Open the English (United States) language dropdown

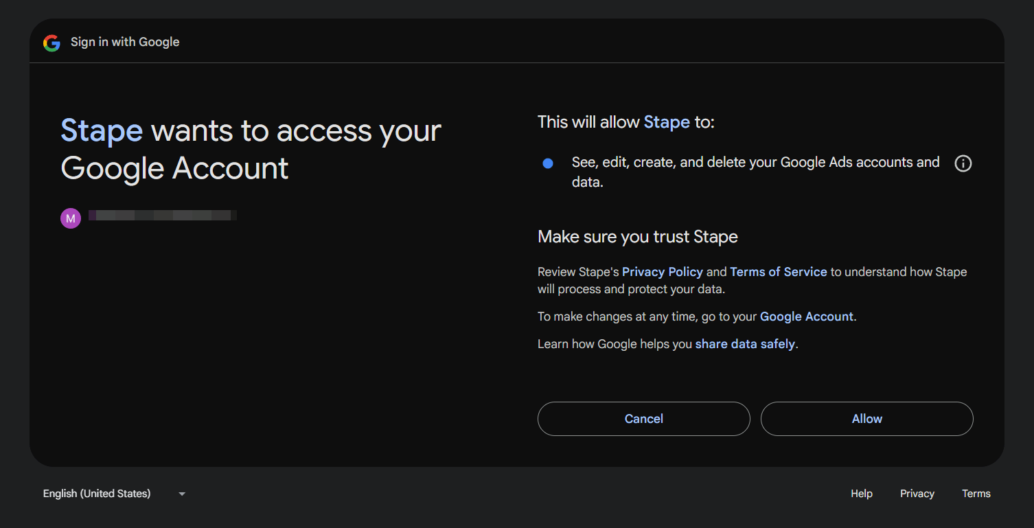114,494
